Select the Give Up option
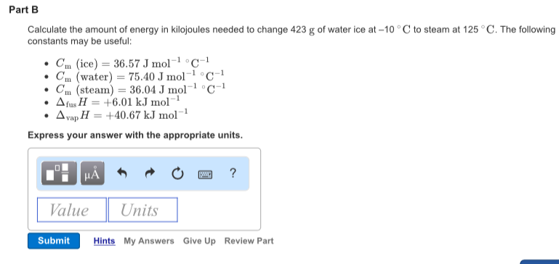The width and height of the screenshot is (559, 264). click(x=199, y=241)
